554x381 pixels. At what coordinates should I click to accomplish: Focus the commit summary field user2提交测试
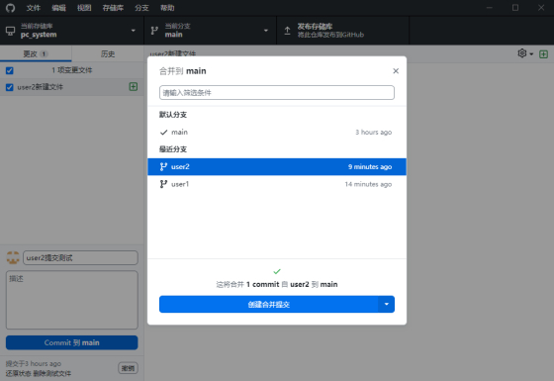coord(80,258)
